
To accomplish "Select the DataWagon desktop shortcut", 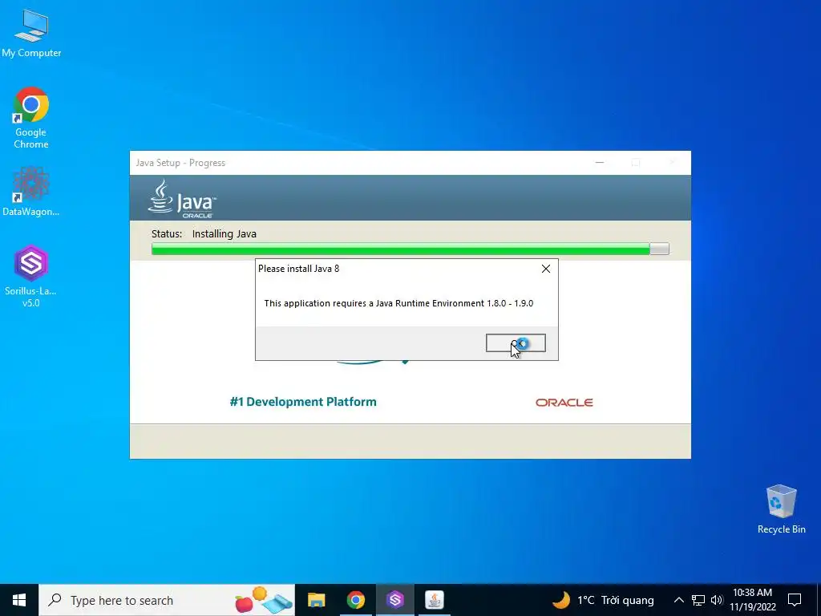I will (31, 191).
